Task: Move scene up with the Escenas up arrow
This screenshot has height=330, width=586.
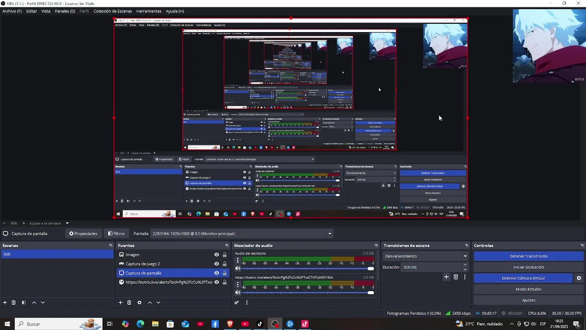Action: [x=34, y=302]
